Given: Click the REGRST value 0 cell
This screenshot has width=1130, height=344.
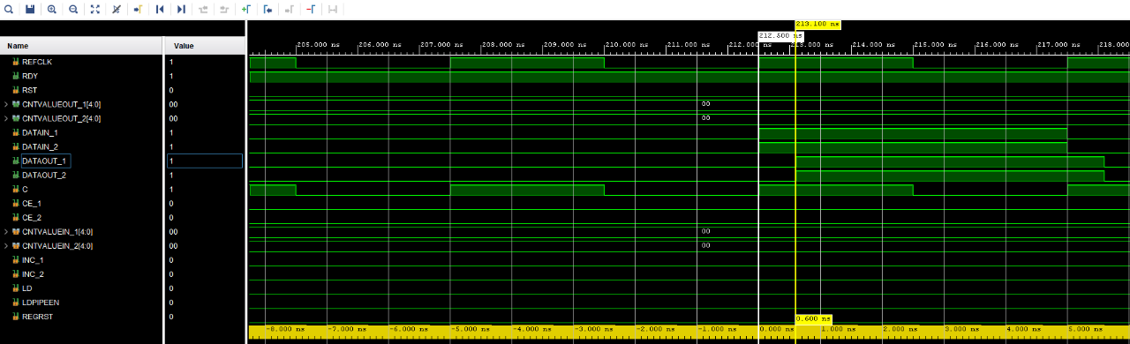Looking at the screenshot, I should (205, 316).
